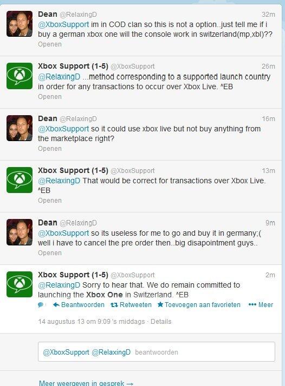Image resolution: width=285 pixels, height=386 pixels.
Task: Open Dean's profile photo on 32m tweet
Action: point(20,24)
